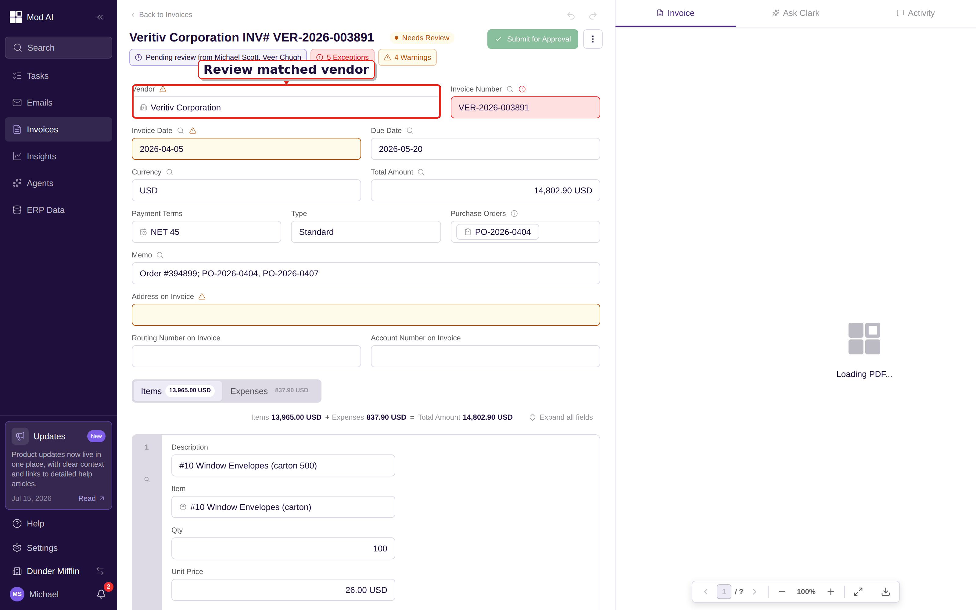This screenshot has height=610, width=976.
Task: Download the invoice PDF
Action: tap(885, 591)
